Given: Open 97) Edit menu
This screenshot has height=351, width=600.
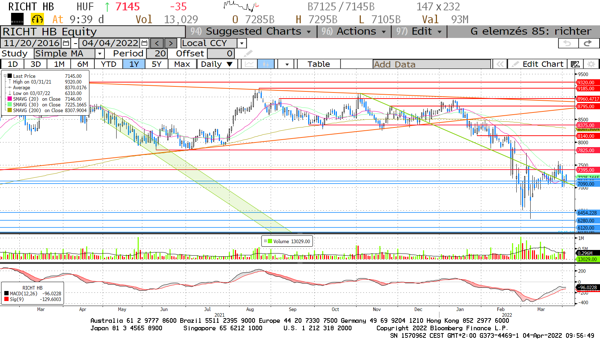Looking at the screenshot, I should [x=419, y=31].
